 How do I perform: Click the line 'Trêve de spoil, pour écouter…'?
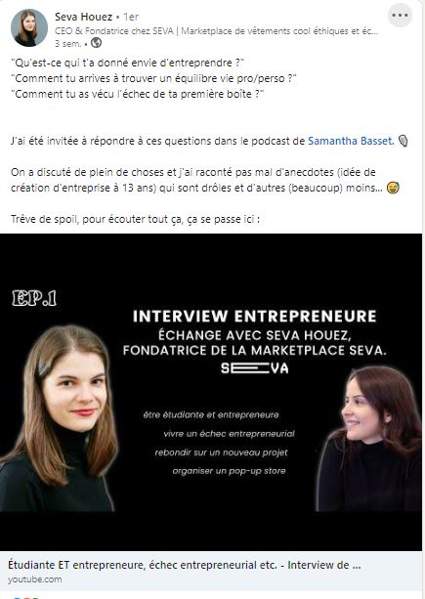135,219
